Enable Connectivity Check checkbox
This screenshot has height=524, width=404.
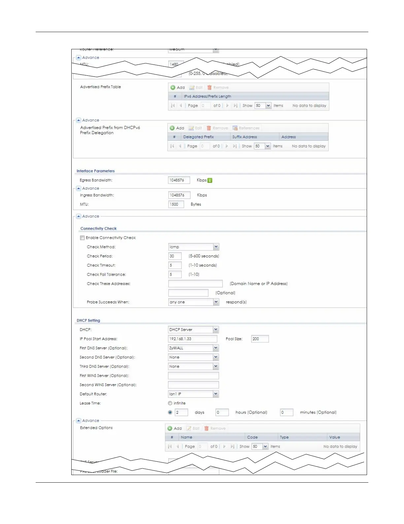(x=83, y=238)
